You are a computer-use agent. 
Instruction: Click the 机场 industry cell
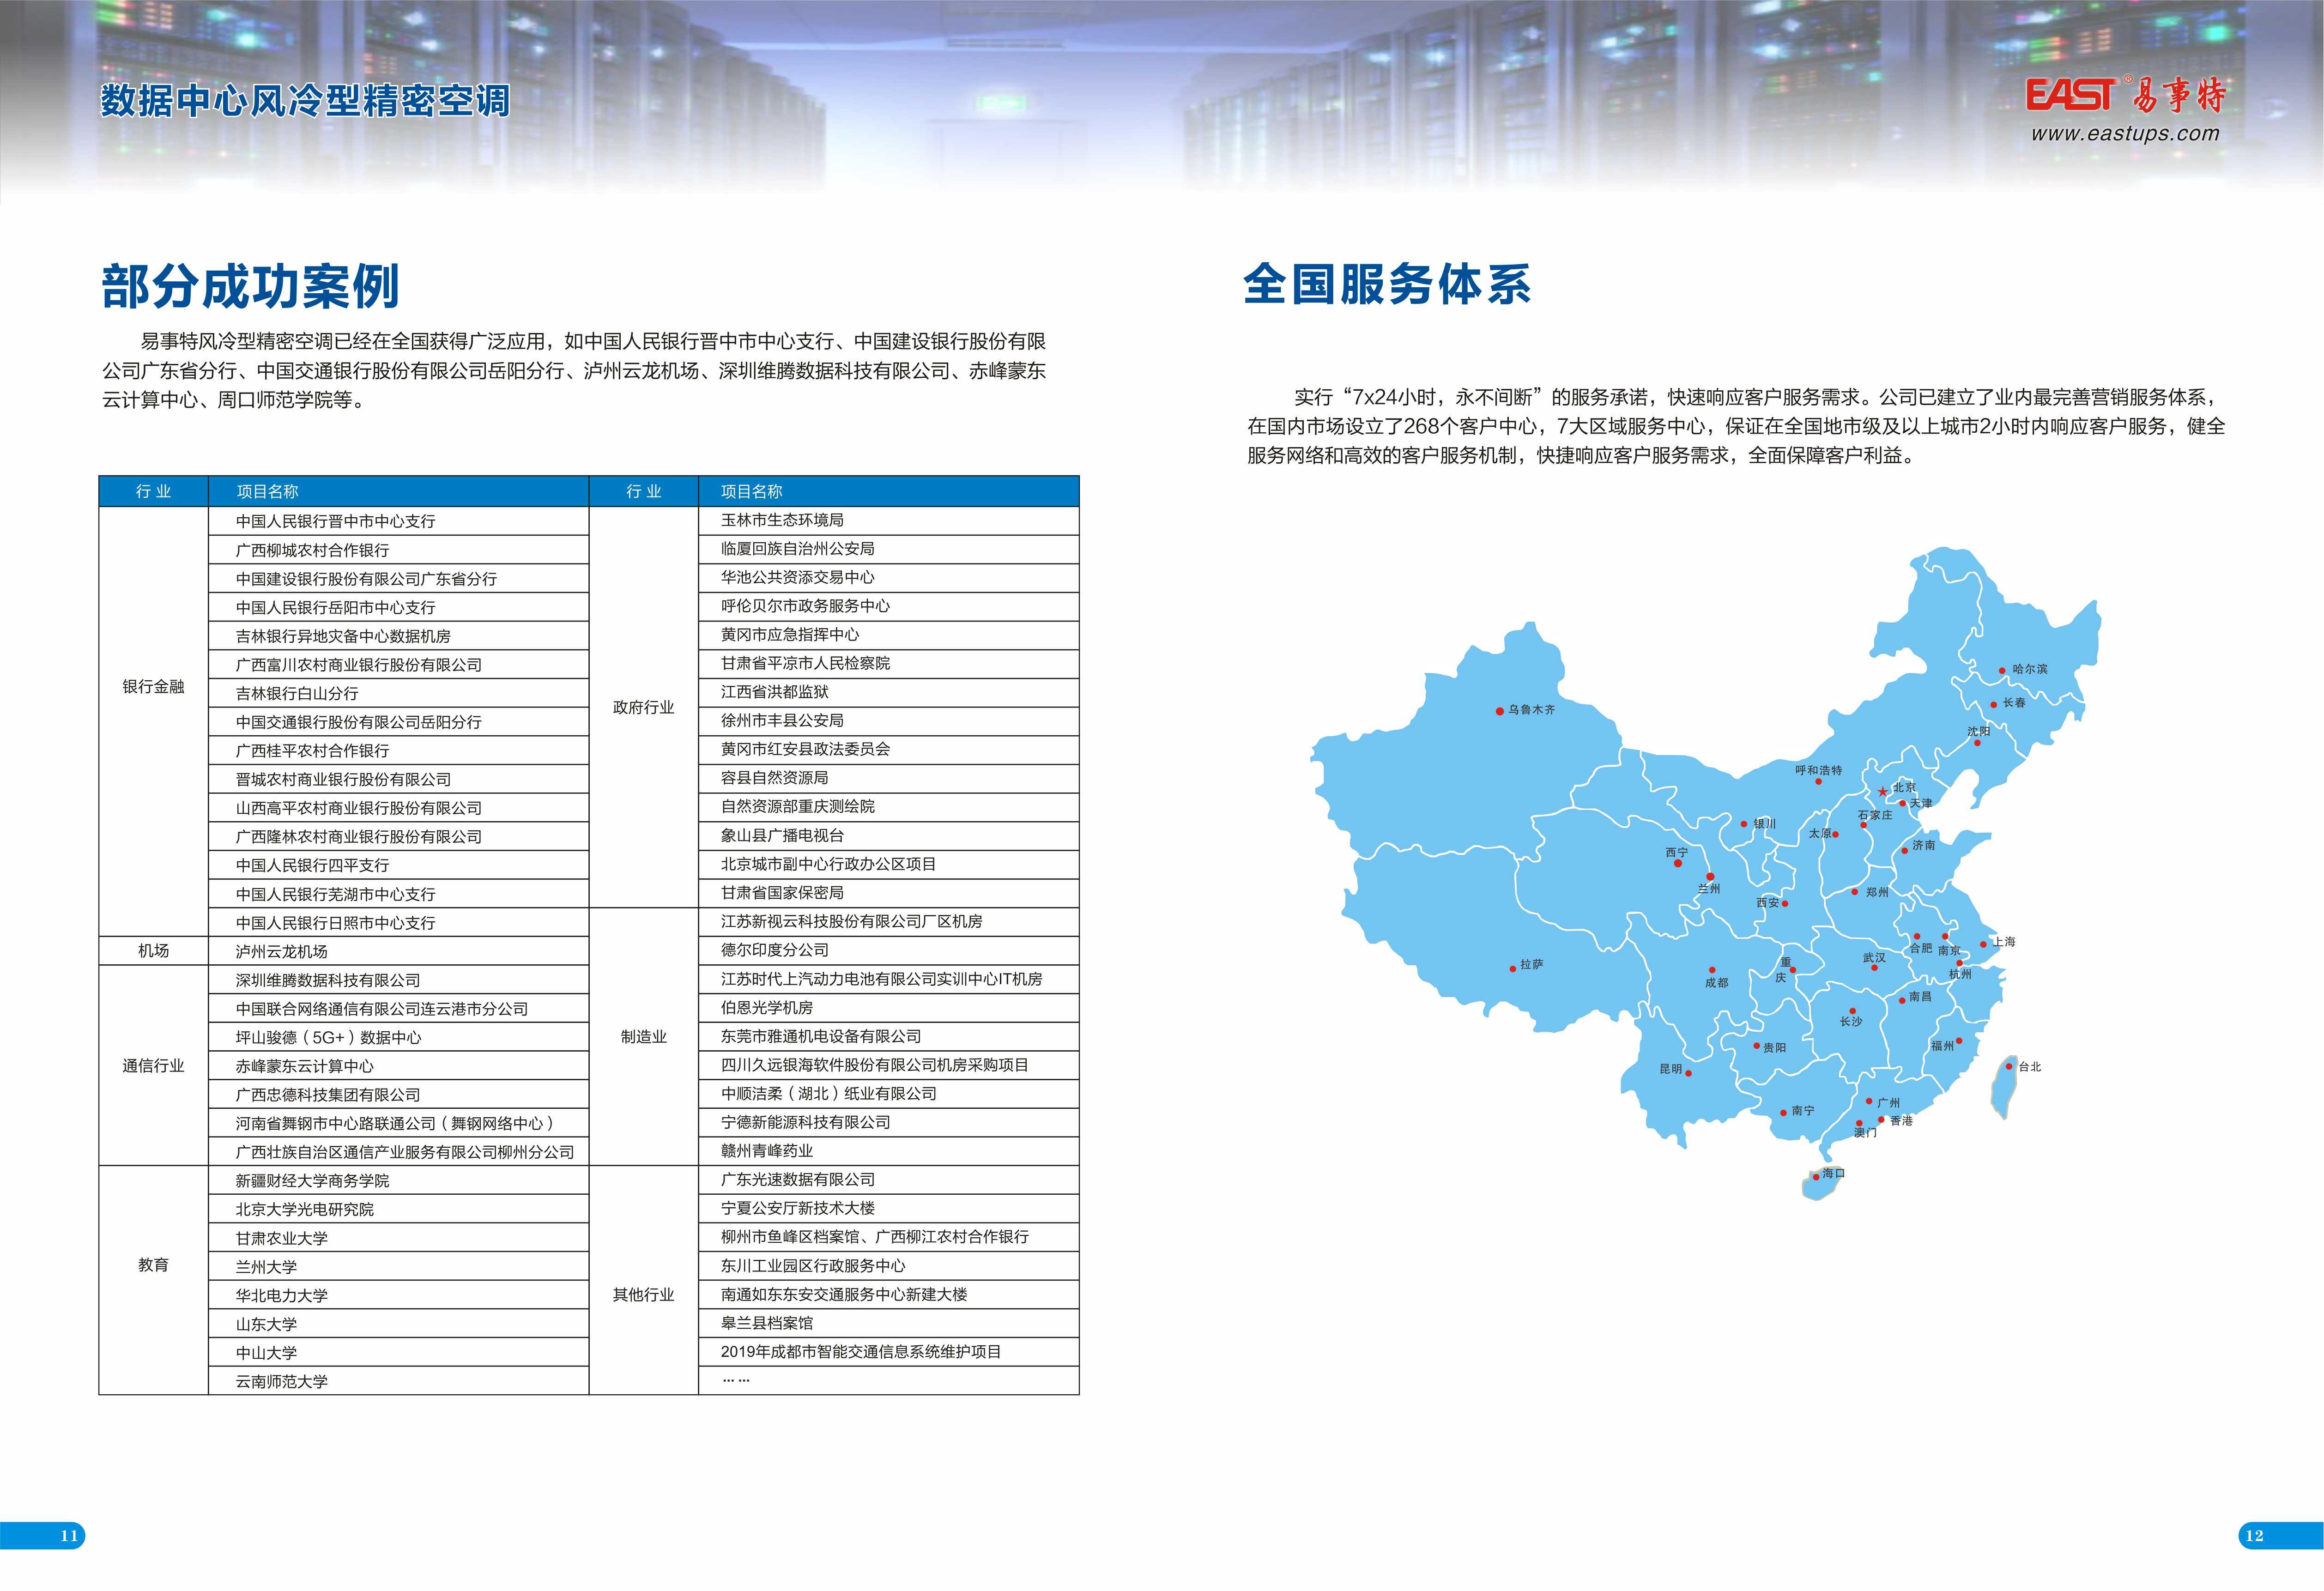(154, 951)
